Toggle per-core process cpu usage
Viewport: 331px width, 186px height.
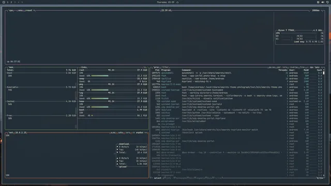click(282, 67)
